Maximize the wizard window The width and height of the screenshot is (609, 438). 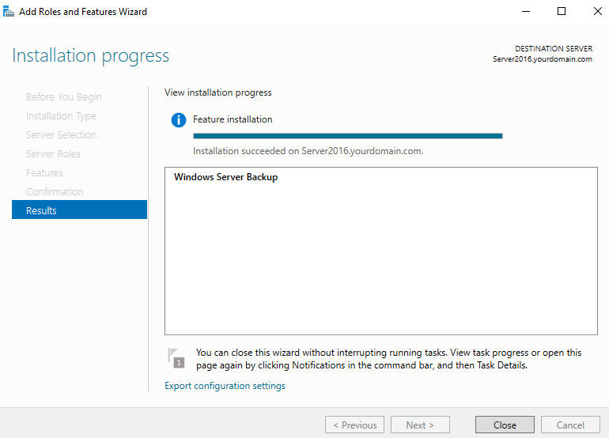point(562,11)
